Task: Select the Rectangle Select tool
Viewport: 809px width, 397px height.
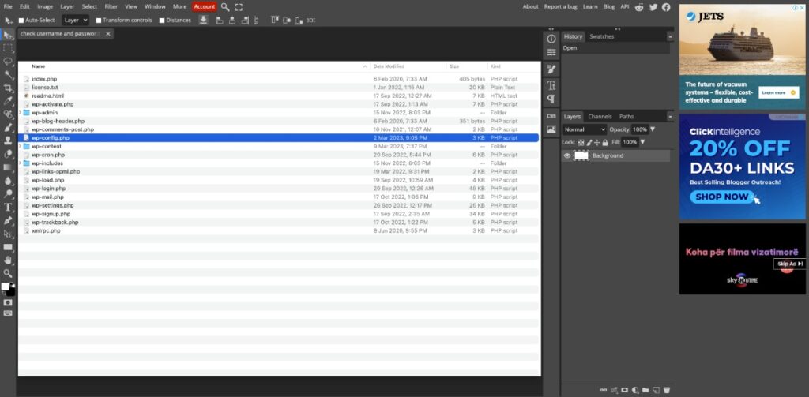Action: [x=8, y=48]
